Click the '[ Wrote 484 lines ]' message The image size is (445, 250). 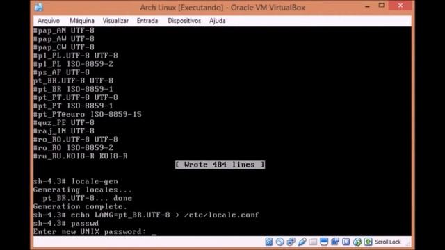point(220,165)
